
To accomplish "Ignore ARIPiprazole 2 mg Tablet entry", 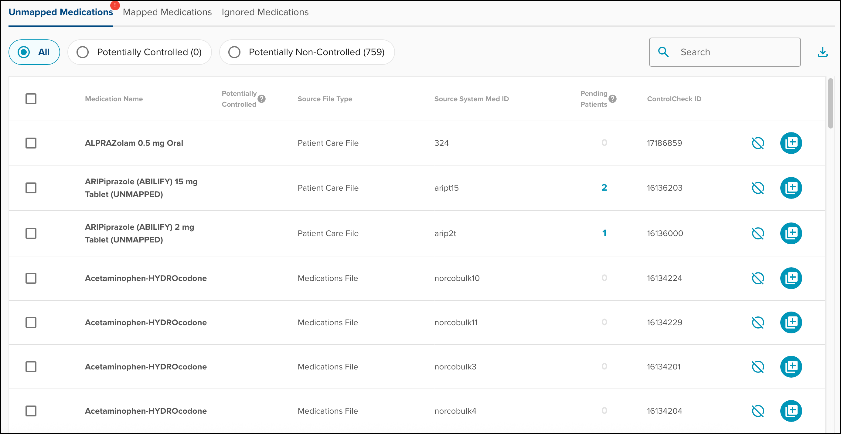I will click(758, 233).
